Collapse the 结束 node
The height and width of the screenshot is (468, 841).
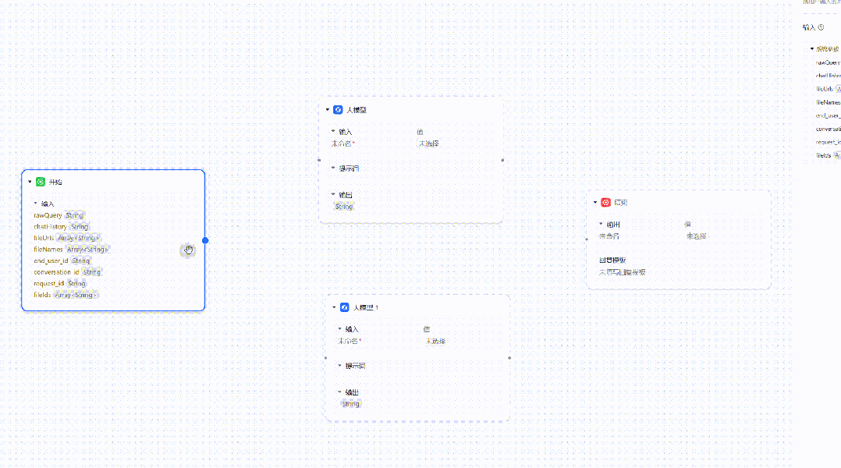(x=594, y=202)
